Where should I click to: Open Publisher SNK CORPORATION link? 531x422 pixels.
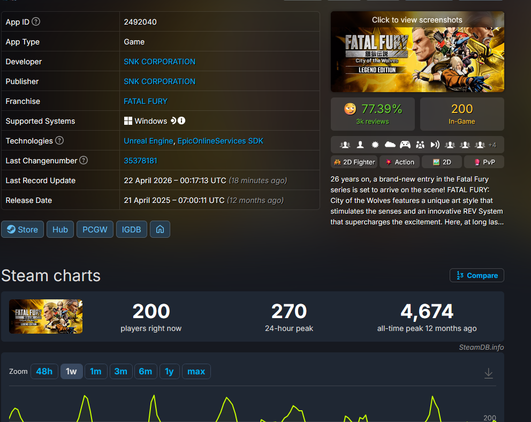click(160, 81)
